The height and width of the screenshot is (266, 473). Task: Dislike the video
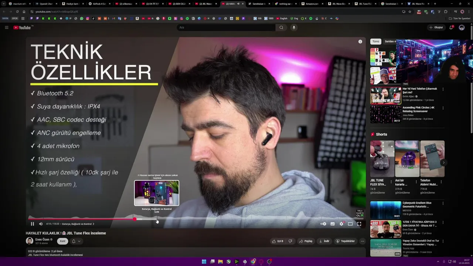click(x=290, y=241)
